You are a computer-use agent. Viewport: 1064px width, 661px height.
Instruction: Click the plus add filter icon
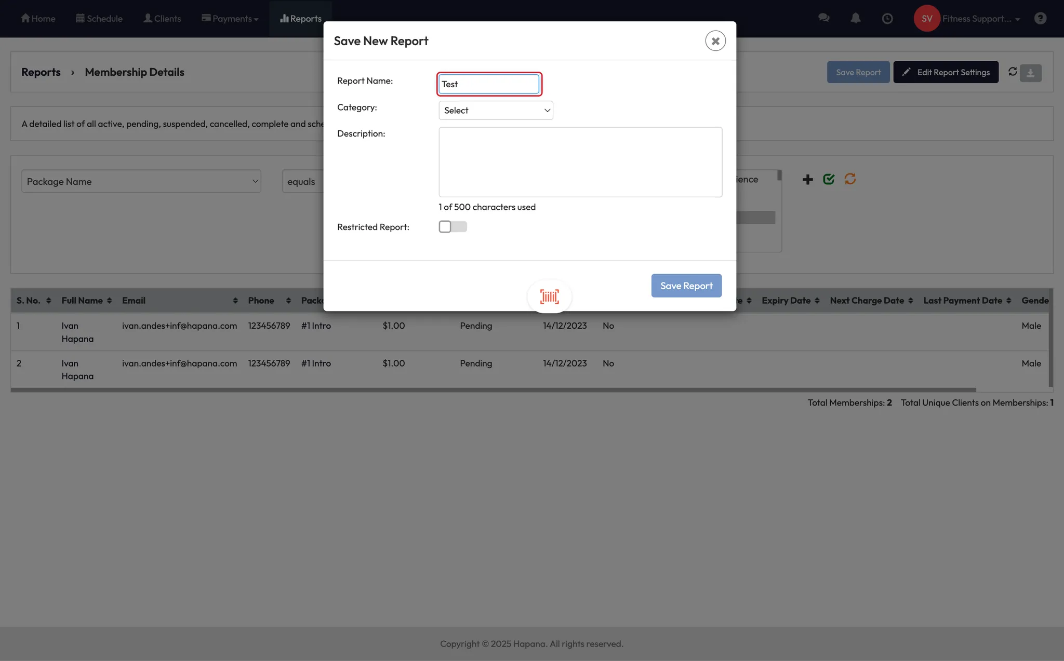coord(807,180)
